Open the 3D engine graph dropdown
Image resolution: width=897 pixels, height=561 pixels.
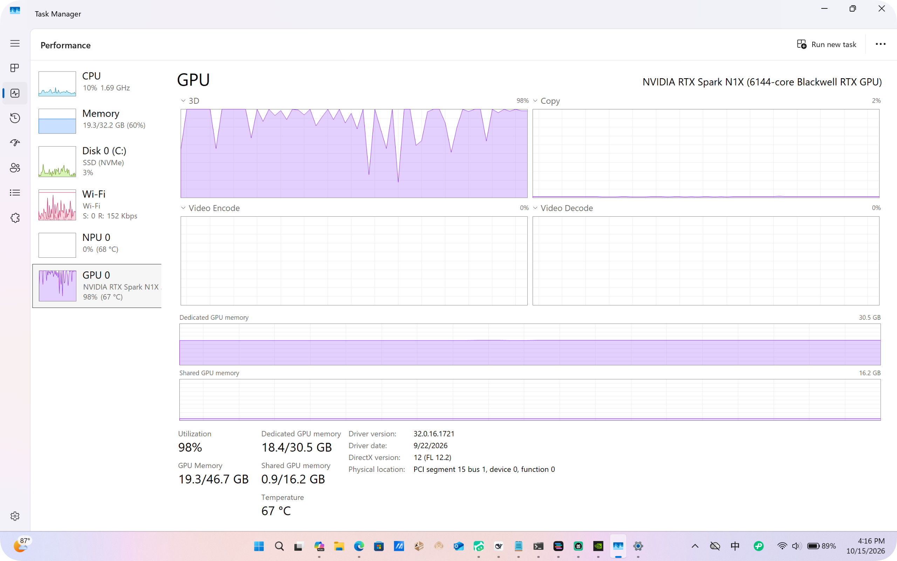[x=183, y=101]
